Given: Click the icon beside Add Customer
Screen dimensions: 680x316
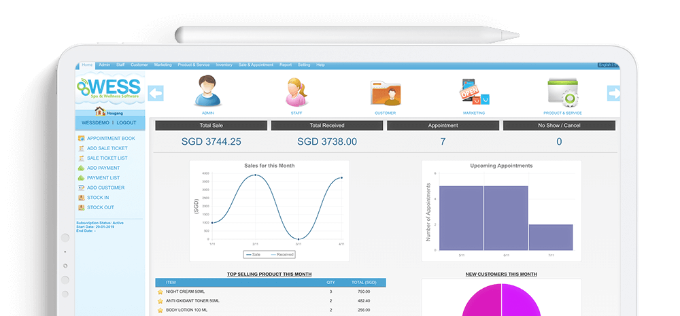Looking at the screenshot, I should coord(81,188).
